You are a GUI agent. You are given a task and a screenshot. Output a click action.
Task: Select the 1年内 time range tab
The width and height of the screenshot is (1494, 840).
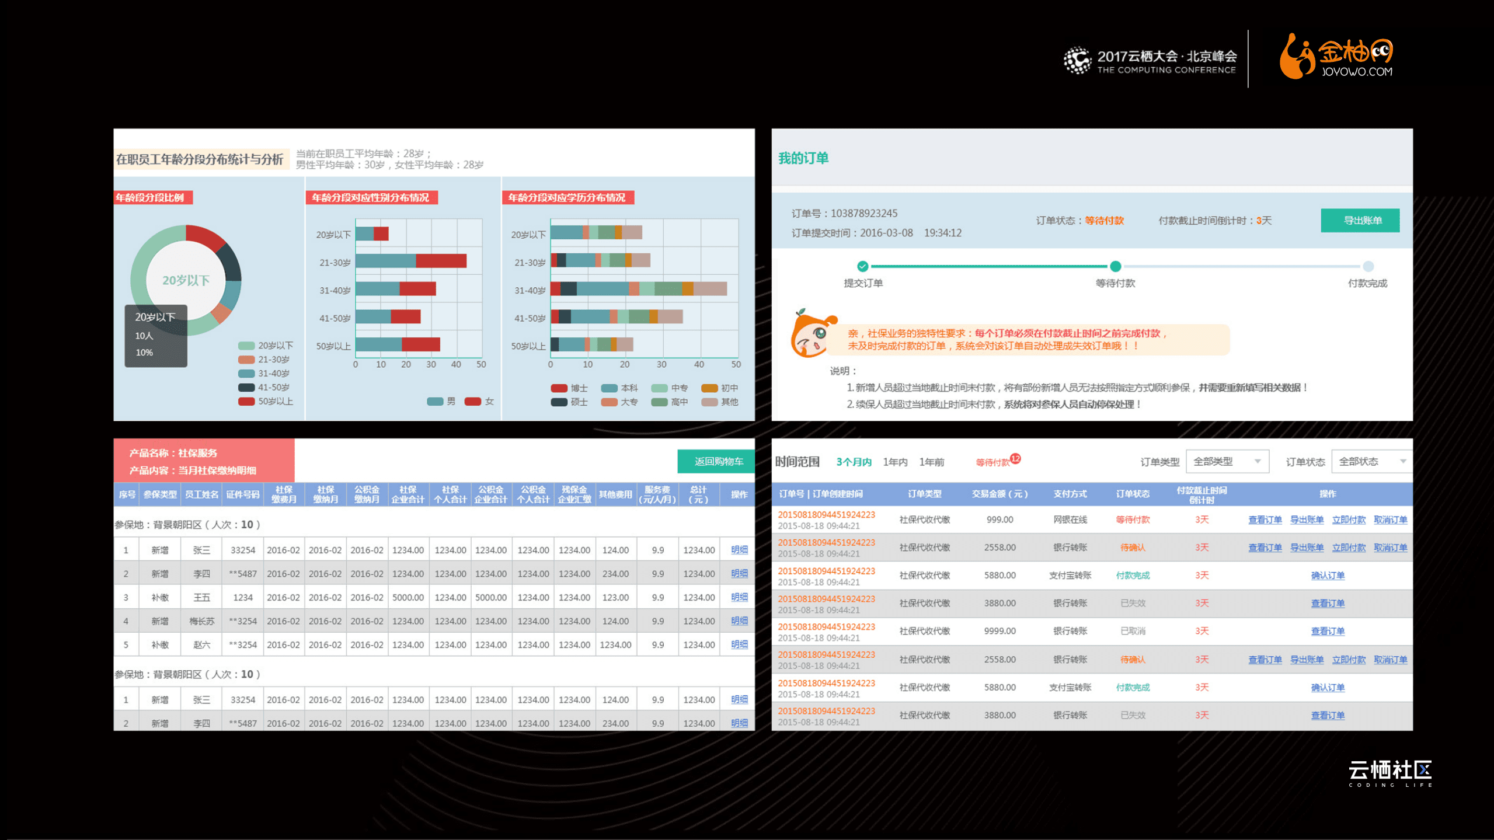(895, 462)
